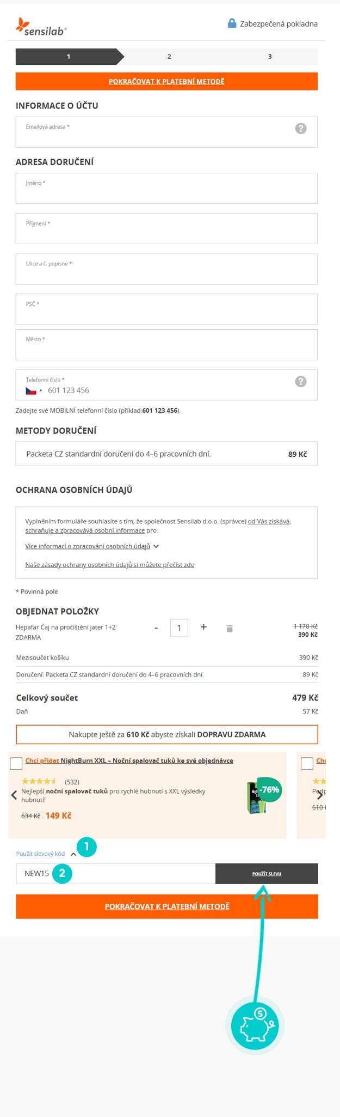Click the email address help icon
Screen dimensions: 340x1117
(300, 129)
